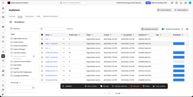Image resolution: width=193 pixels, height=97 pixels.
Task: Go to next page arrow in pagination
Action: pyautogui.click(x=123, y=93)
